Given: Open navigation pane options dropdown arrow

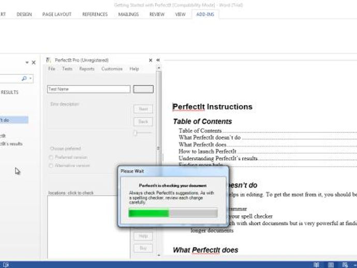Looking at the screenshot, I should [27, 63].
